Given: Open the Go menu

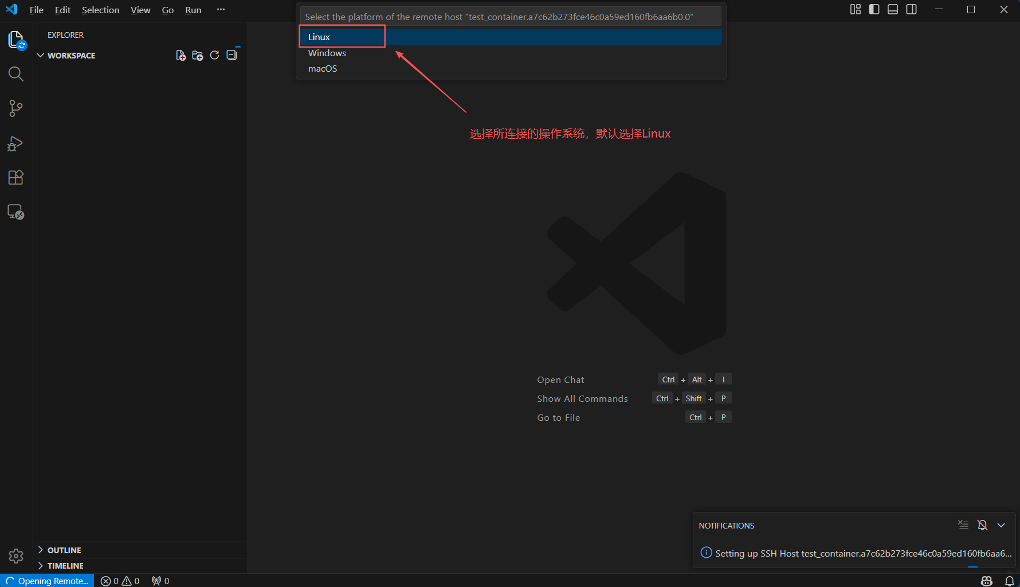Looking at the screenshot, I should point(168,10).
